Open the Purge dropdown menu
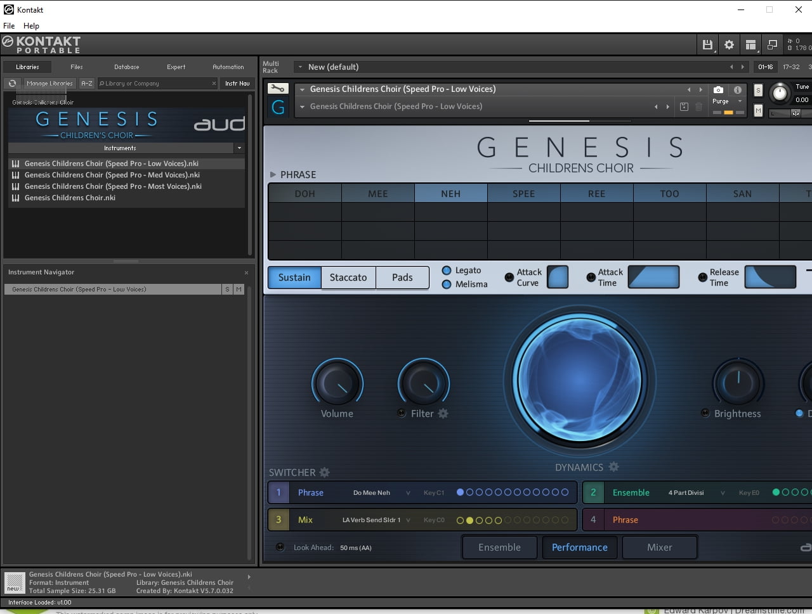The height and width of the screenshot is (614, 812). click(740, 101)
